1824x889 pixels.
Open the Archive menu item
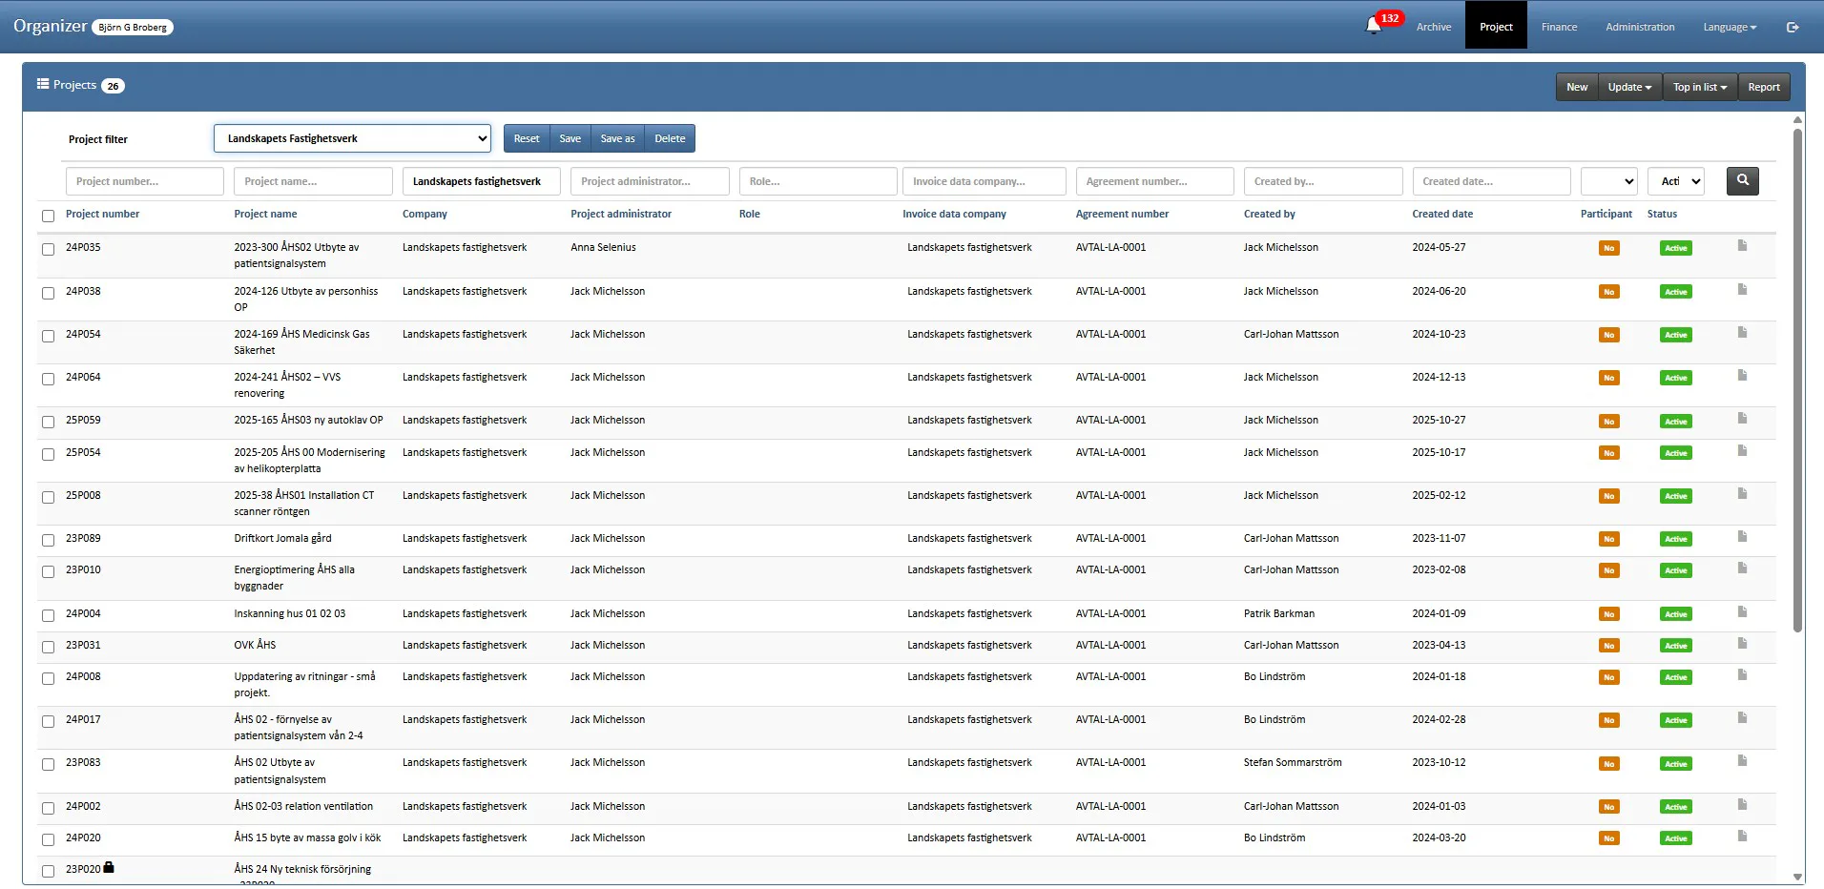click(x=1433, y=27)
